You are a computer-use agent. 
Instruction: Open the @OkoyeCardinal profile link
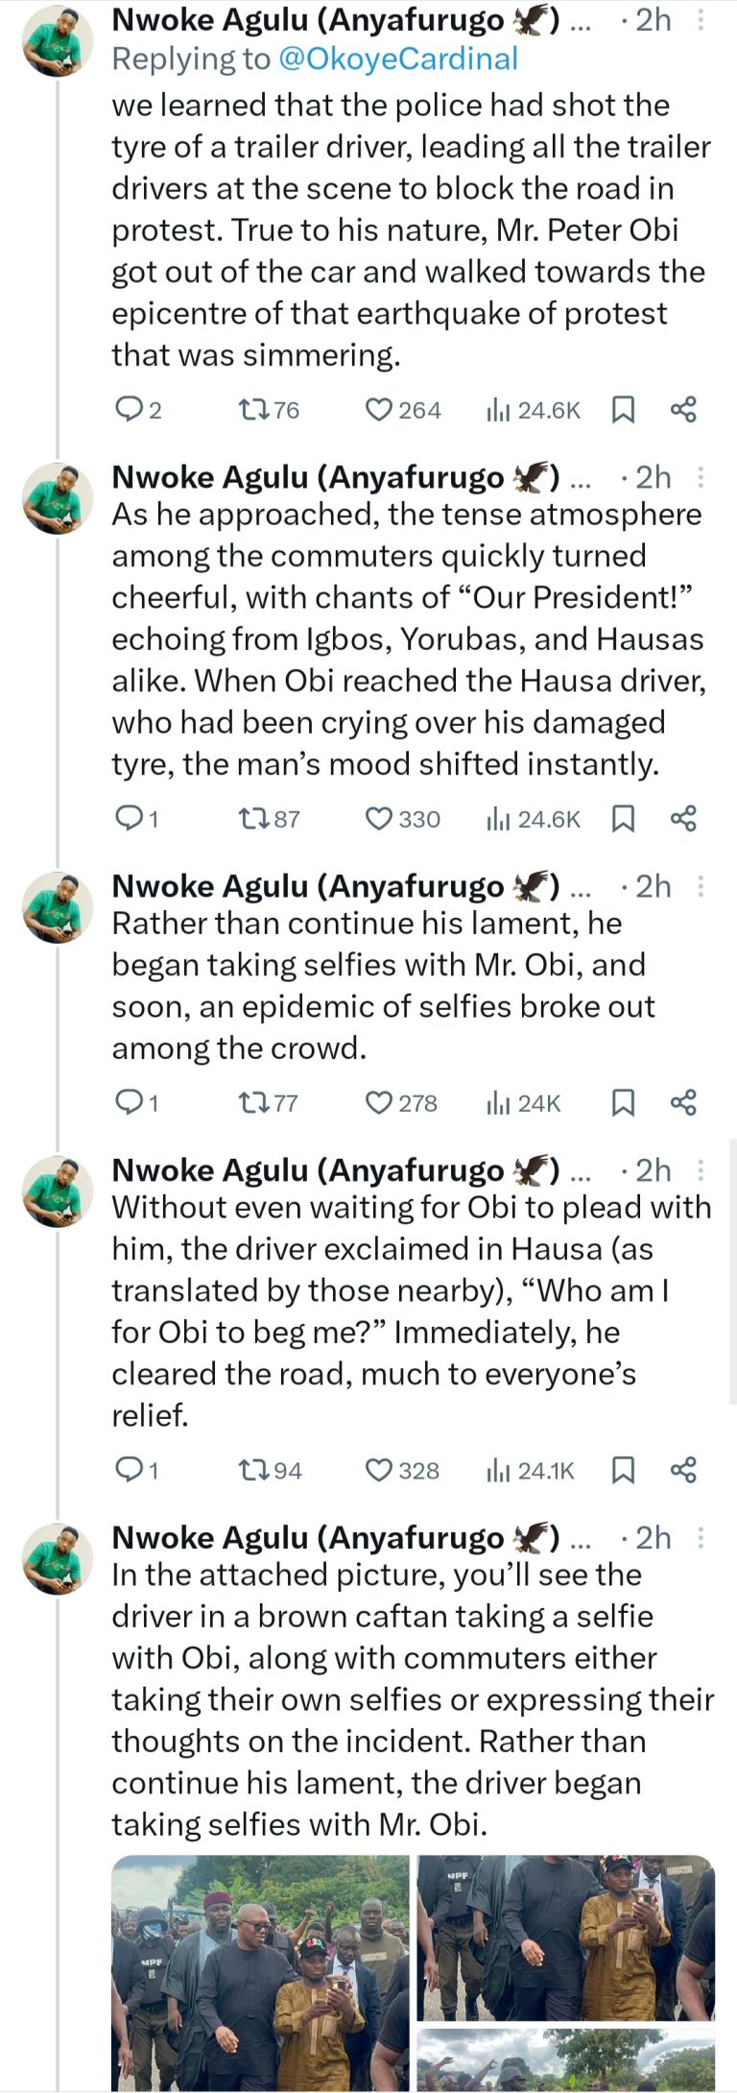(x=397, y=59)
